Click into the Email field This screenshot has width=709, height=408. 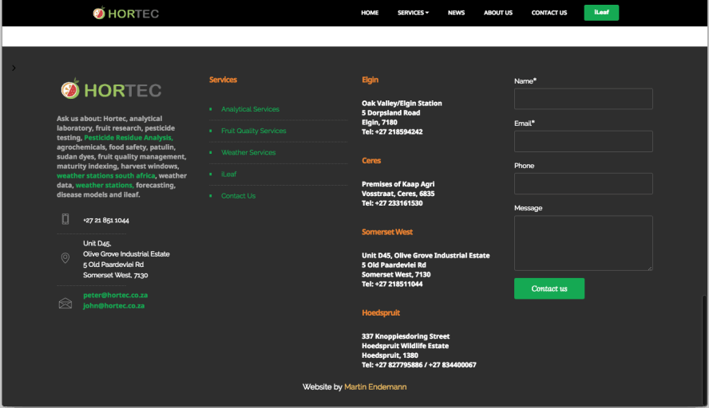583,141
